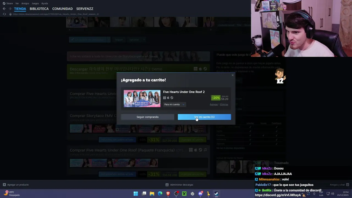Viewport: 352px width, 198px height.
Task: Click Seguir comprando button
Action: pyautogui.click(x=147, y=117)
